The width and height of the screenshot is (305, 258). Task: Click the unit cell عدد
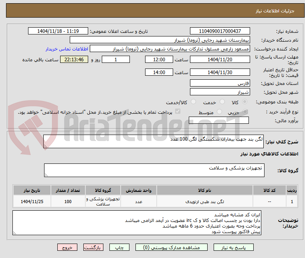click(139, 202)
